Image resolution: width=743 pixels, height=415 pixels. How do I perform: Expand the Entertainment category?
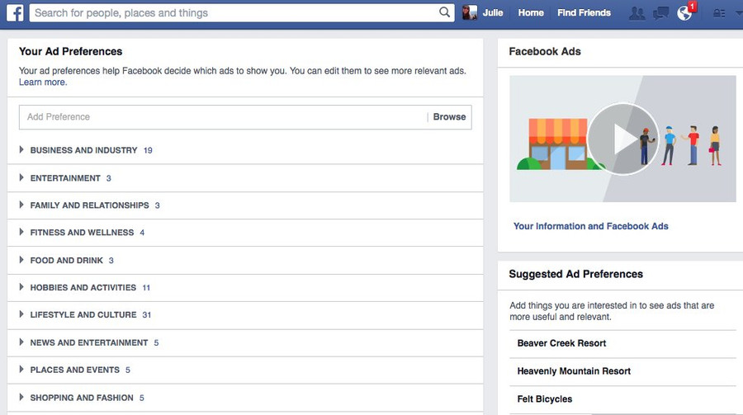[22, 178]
